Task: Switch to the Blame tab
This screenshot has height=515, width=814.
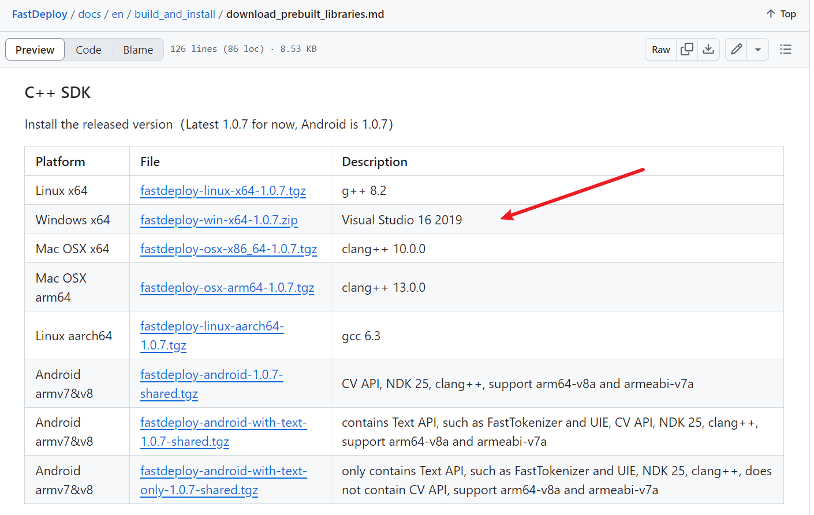Action: 138,50
